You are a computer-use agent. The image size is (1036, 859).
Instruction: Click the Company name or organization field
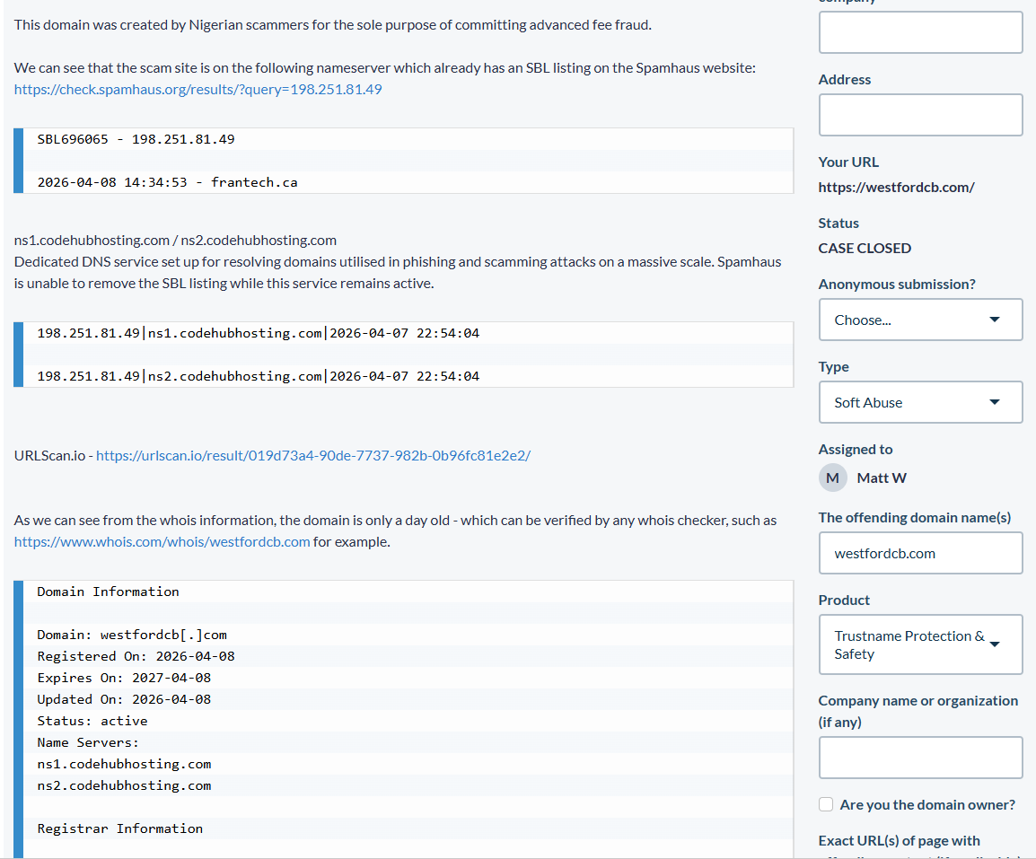click(x=920, y=758)
